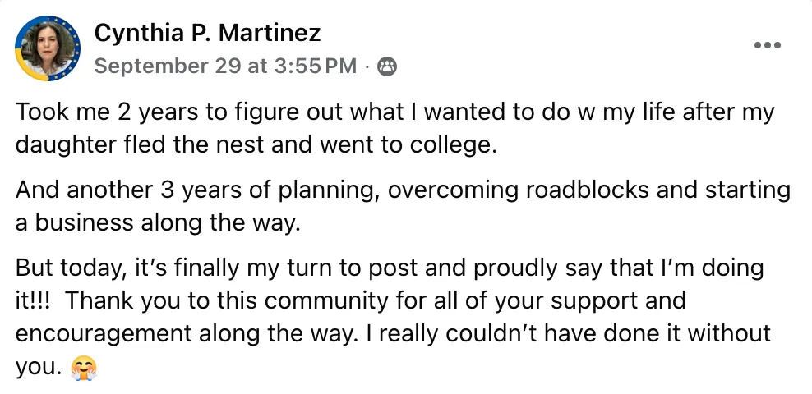Open the three-dot post options menu
The height and width of the screenshot is (394, 812).
pos(767,46)
